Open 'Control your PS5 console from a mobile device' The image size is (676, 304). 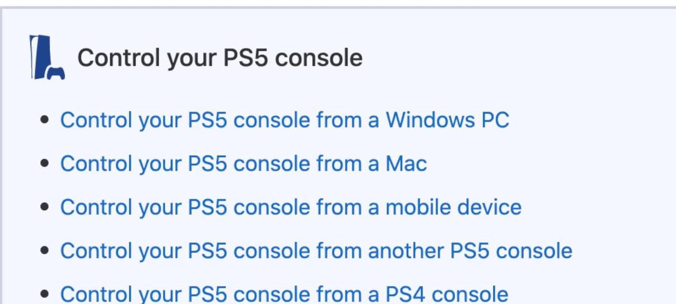pos(291,207)
